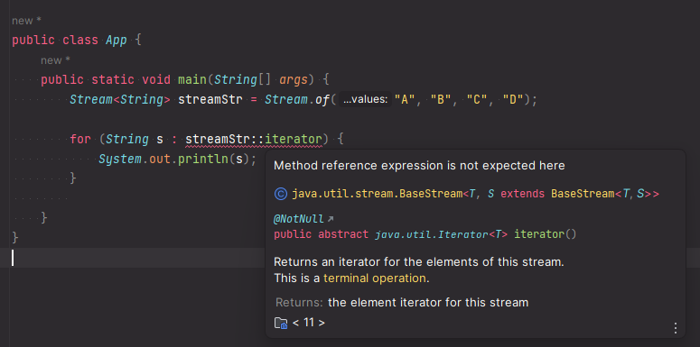Click the class icon before java.util.stream.BaseStream
Viewport: 700px width, 347px height.
[x=280, y=194]
